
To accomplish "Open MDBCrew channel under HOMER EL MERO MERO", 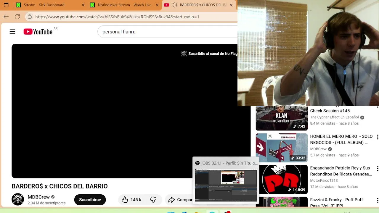I will pyautogui.click(x=318, y=149).
